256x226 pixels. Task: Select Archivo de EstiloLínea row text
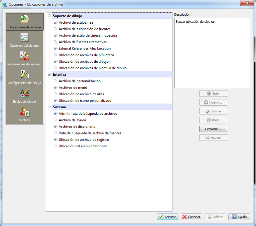click(76, 22)
